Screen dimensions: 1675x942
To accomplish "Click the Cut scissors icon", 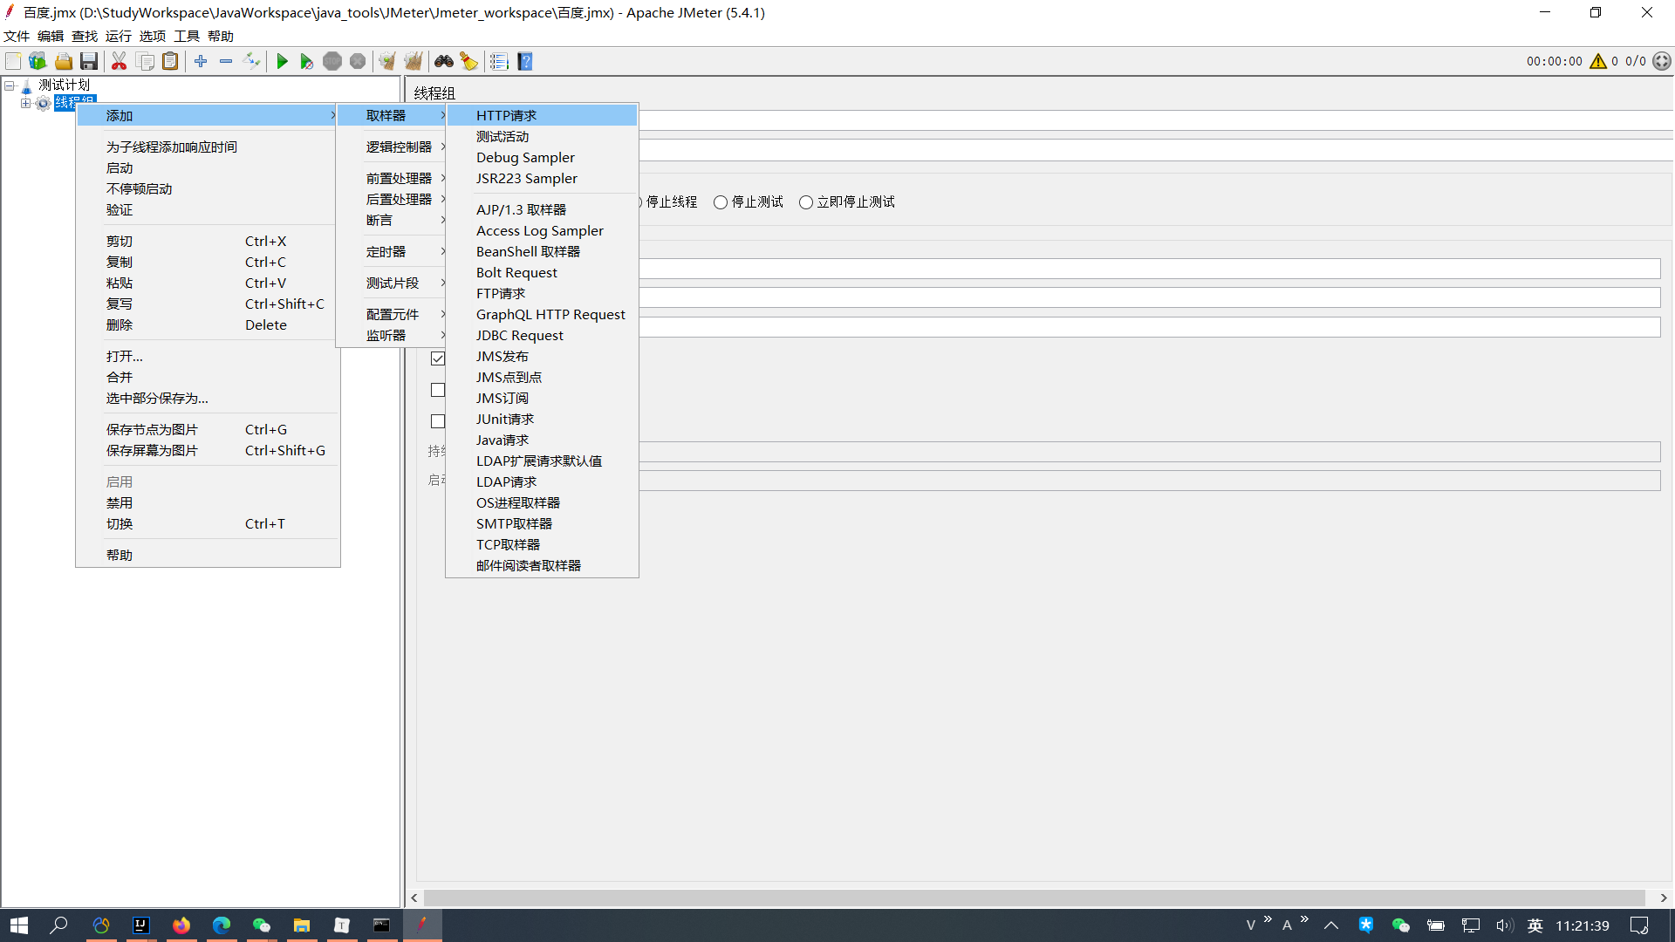I will click(120, 61).
